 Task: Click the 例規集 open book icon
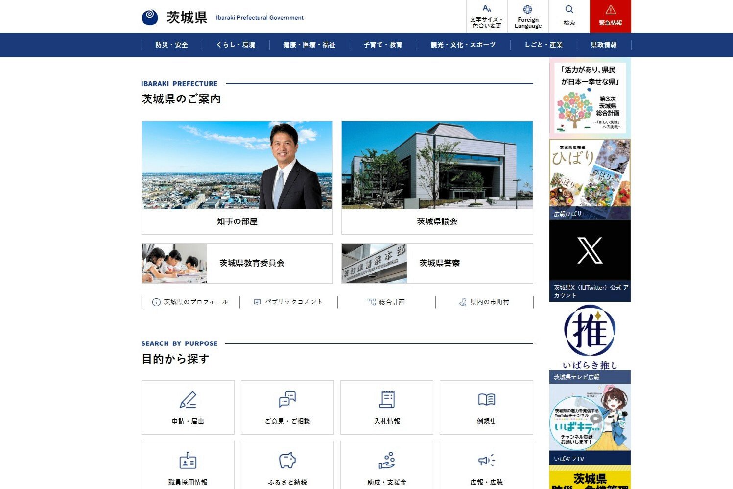tap(486, 400)
